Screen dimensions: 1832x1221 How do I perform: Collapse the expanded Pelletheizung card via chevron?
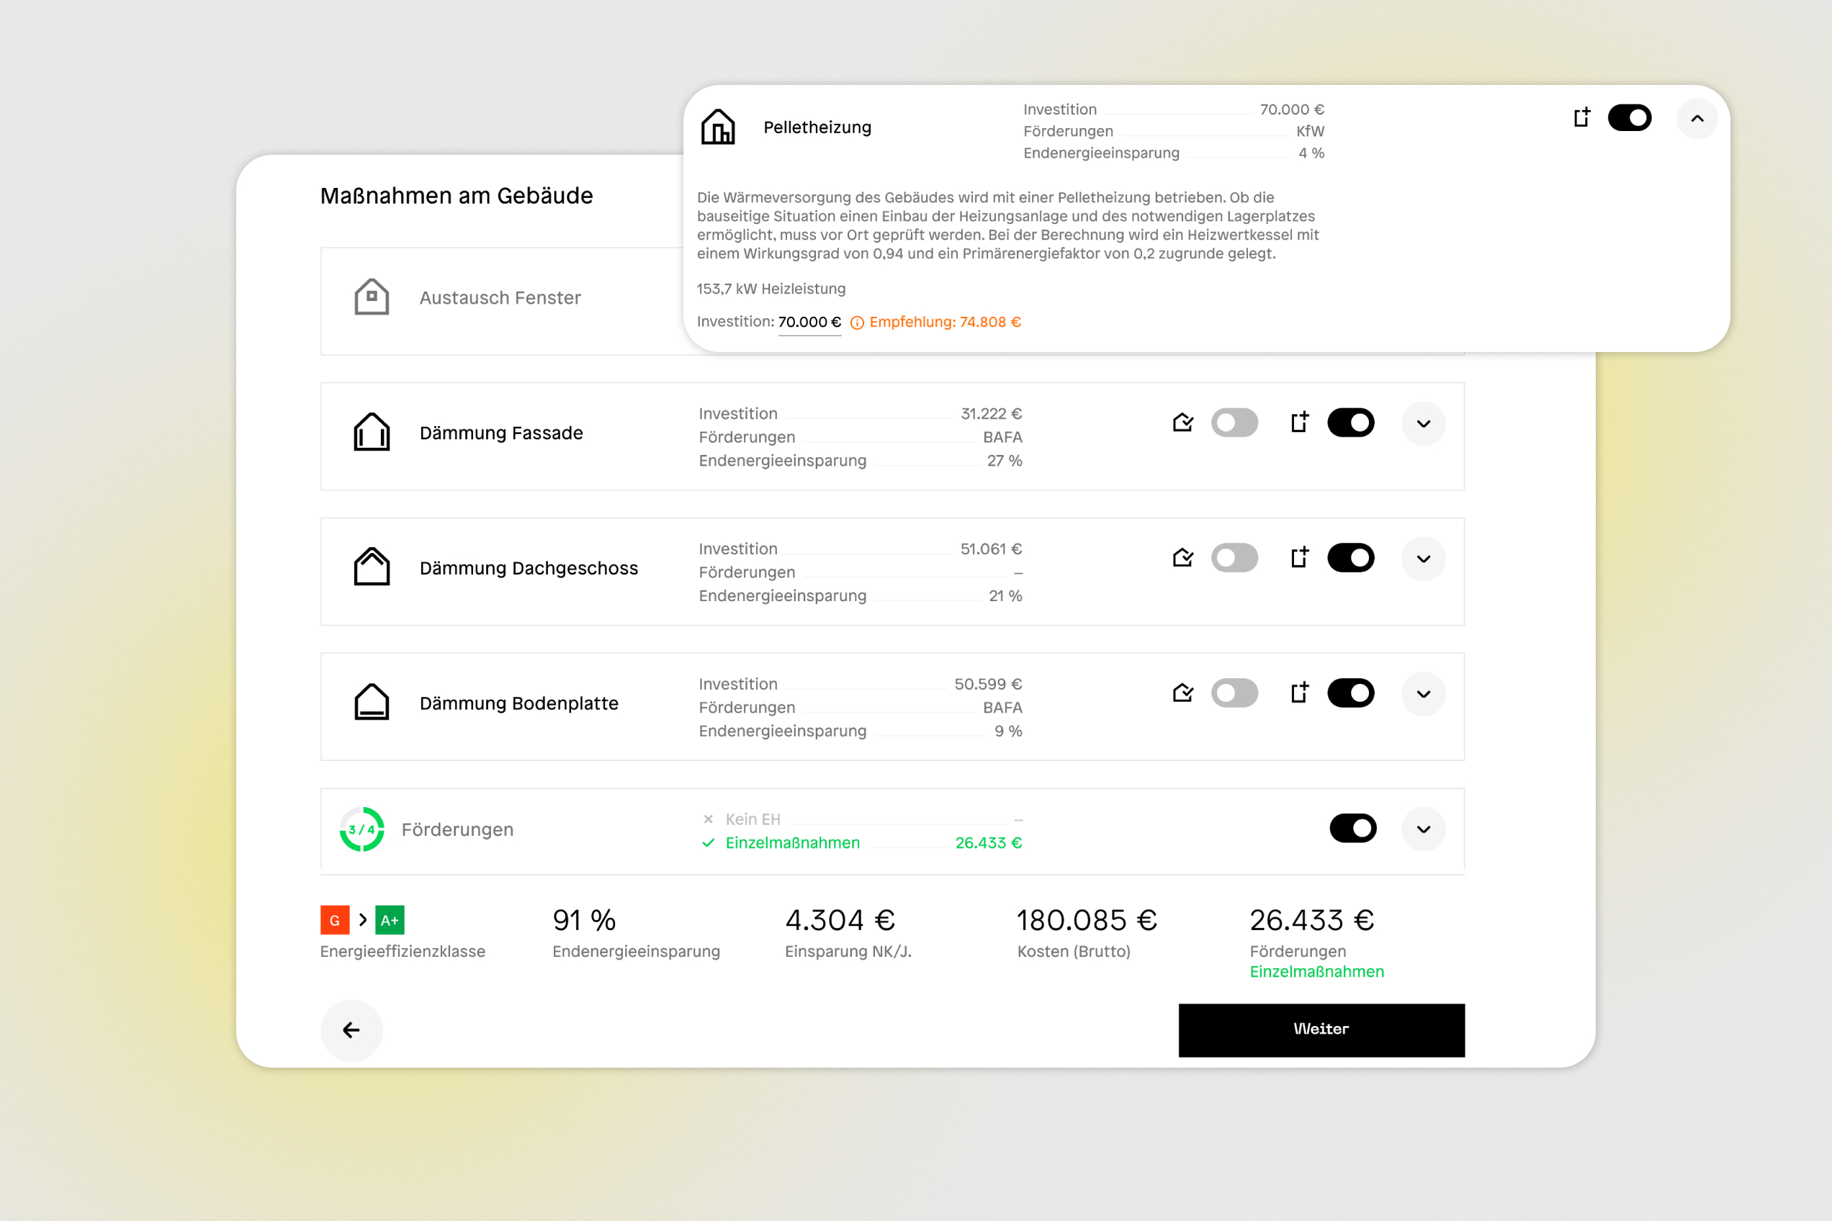1698,118
